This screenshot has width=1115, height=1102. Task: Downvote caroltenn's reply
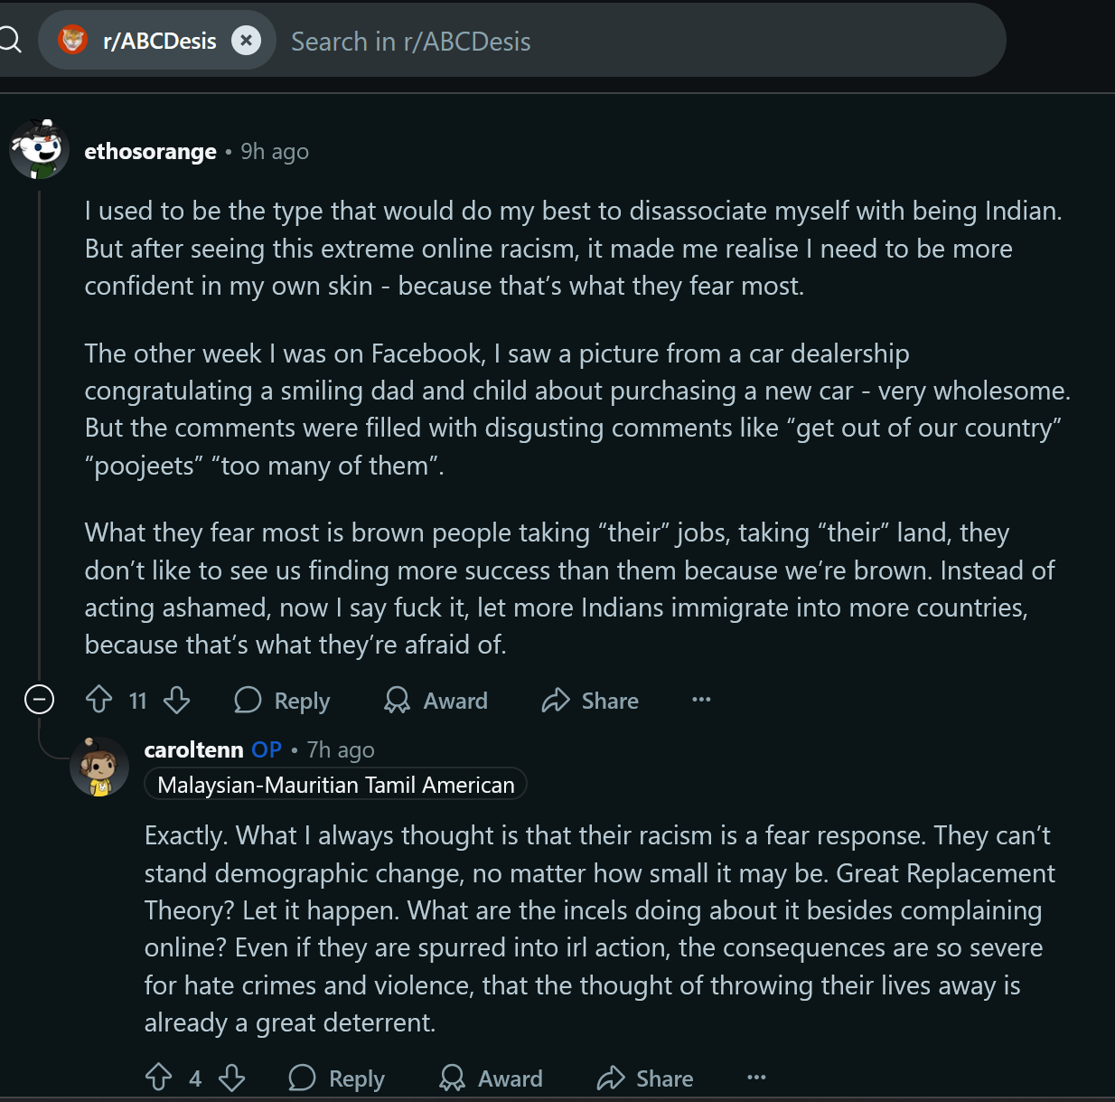tap(232, 1078)
